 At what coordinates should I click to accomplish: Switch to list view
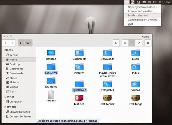(125, 43)
